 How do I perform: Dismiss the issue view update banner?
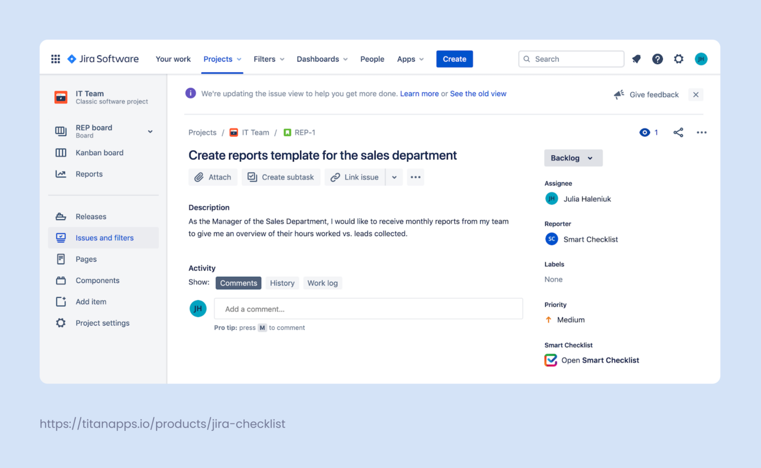pos(696,95)
